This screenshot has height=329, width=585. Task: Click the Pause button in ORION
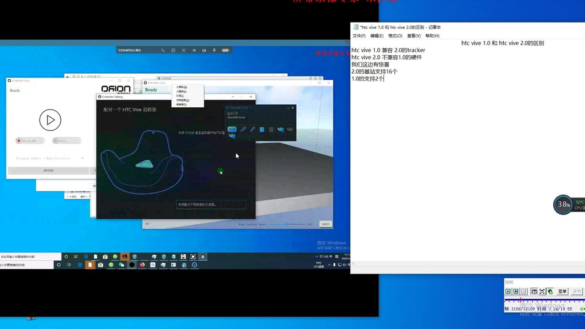click(66, 141)
